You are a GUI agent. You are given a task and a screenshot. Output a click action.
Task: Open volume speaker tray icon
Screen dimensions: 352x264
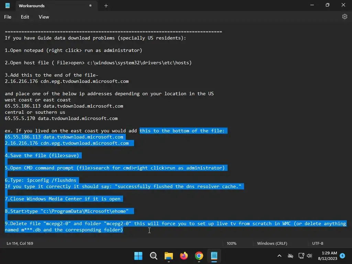(309, 256)
